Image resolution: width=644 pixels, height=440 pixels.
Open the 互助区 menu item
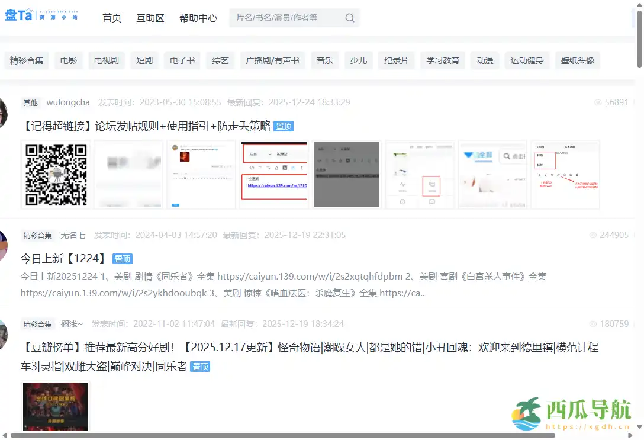click(x=150, y=18)
